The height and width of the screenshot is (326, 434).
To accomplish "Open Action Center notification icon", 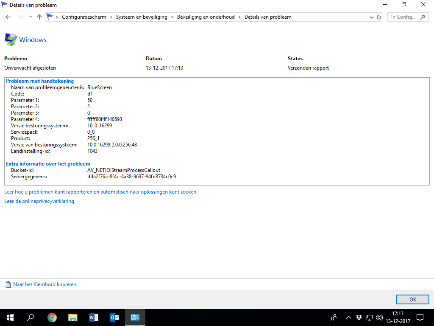I will [x=420, y=318].
